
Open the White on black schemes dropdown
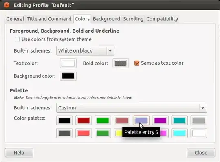click(x=85, y=50)
